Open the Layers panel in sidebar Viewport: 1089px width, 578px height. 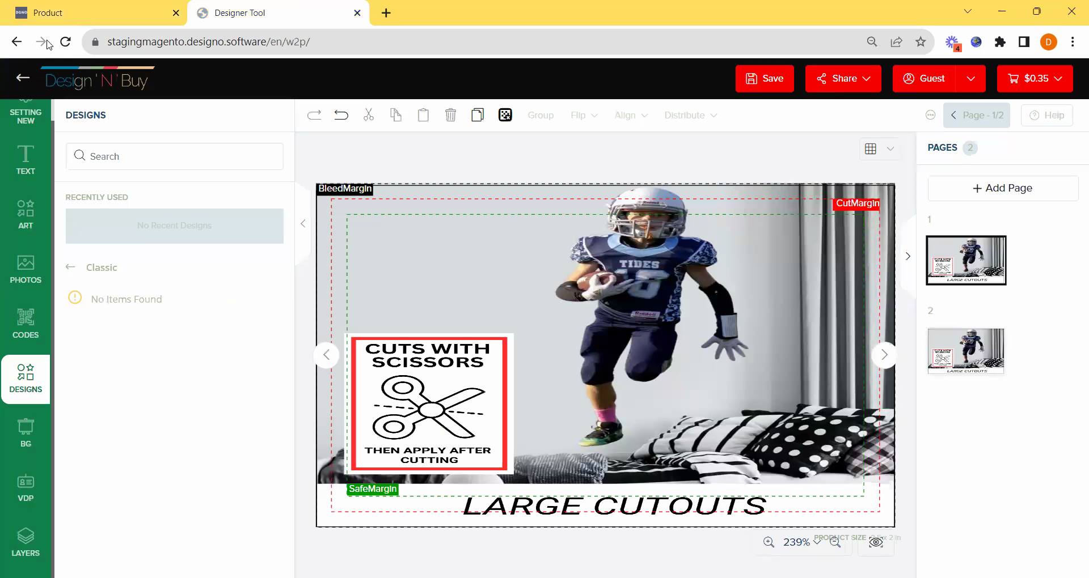[26, 542]
